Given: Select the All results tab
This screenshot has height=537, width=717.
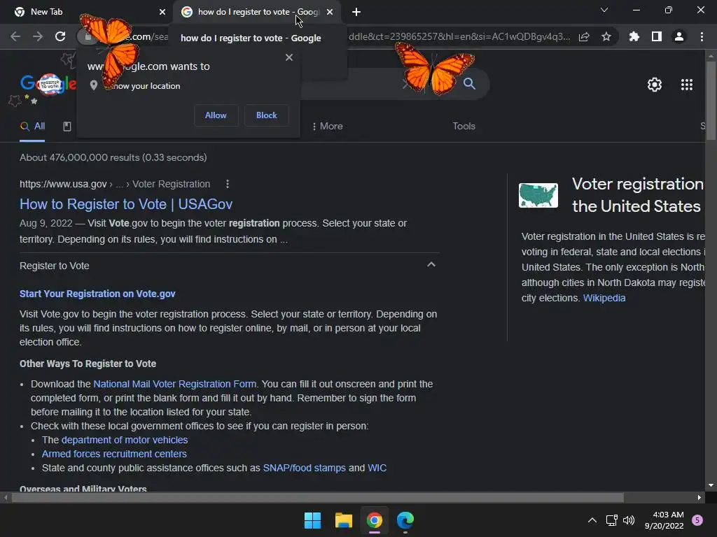Looking at the screenshot, I should click(32, 127).
